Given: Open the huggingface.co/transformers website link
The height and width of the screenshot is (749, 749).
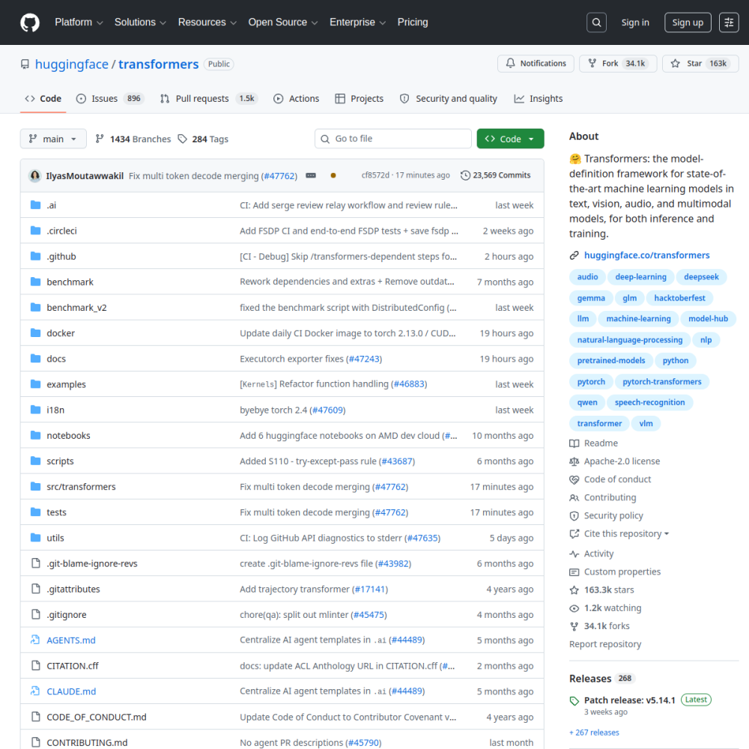Looking at the screenshot, I should [647, 255].
